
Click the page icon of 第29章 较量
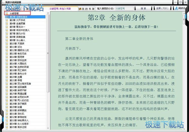(7, 107)
